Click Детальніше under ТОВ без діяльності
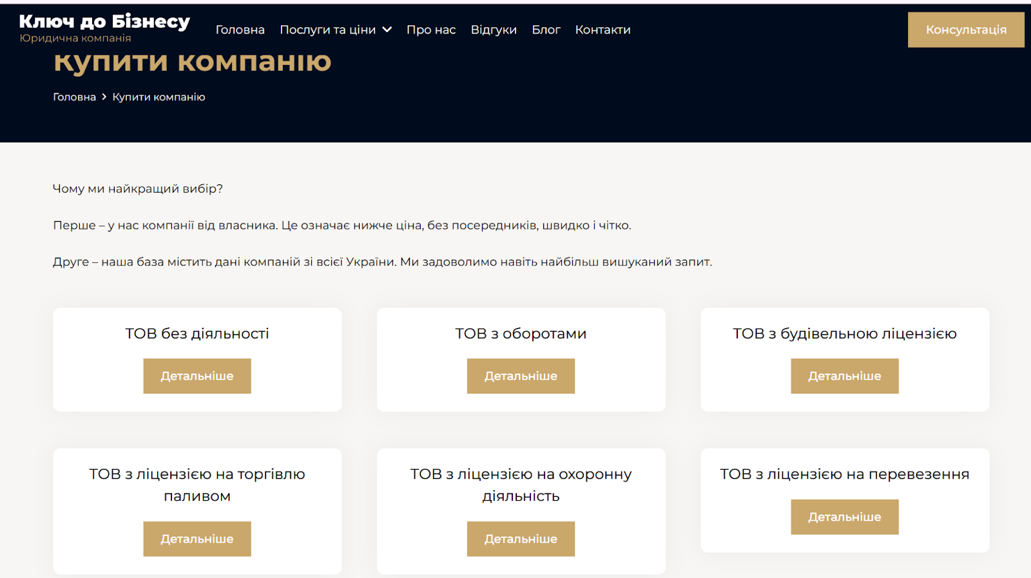Viewport: 1031px width, 578px height. coord(197,376)
